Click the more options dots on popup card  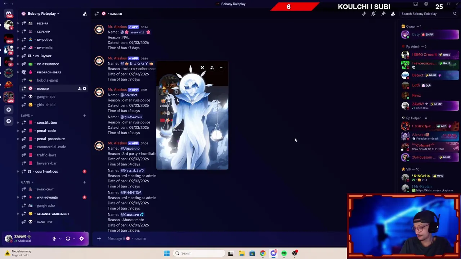(221, 68)
